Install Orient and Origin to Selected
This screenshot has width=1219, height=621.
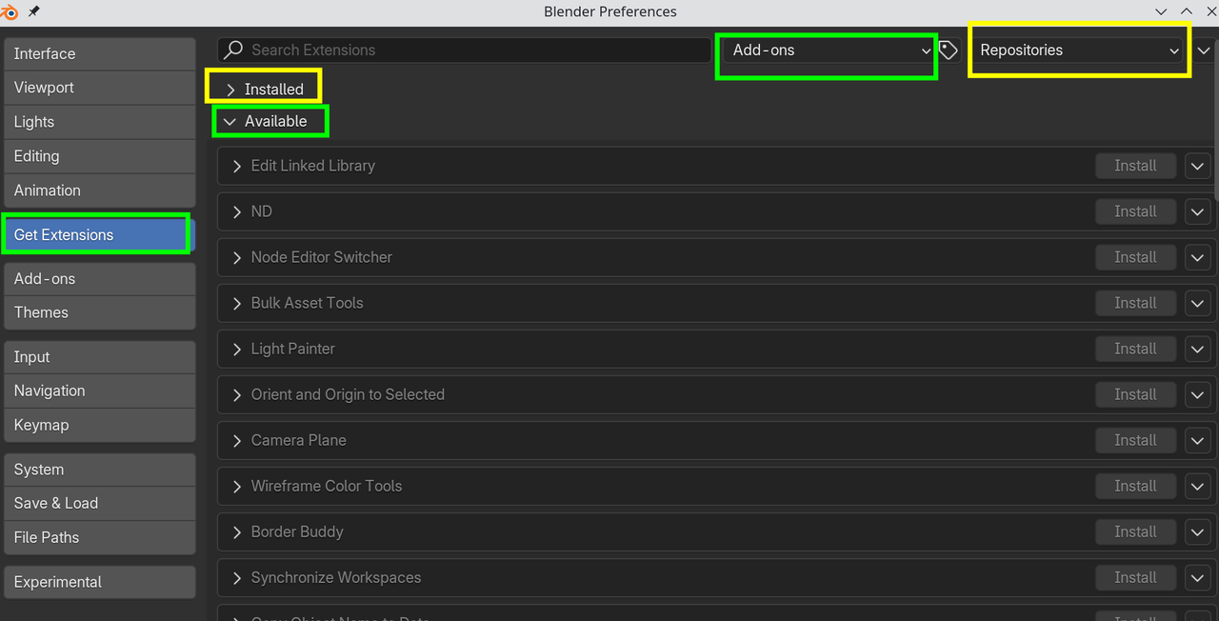tap(1135, 394)
